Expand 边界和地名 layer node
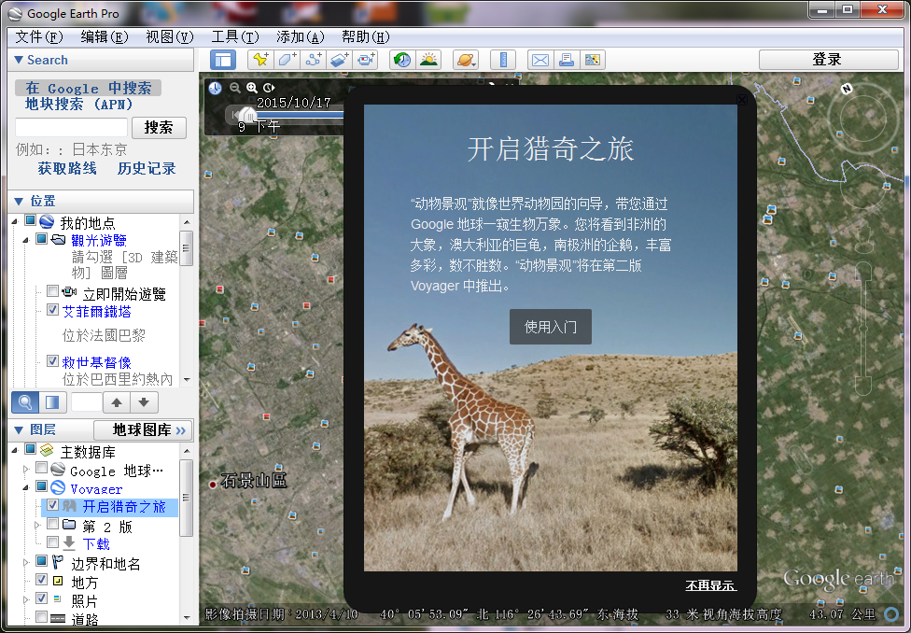Image resolution: width=911 pixels, height=633 pixels. 25,562
